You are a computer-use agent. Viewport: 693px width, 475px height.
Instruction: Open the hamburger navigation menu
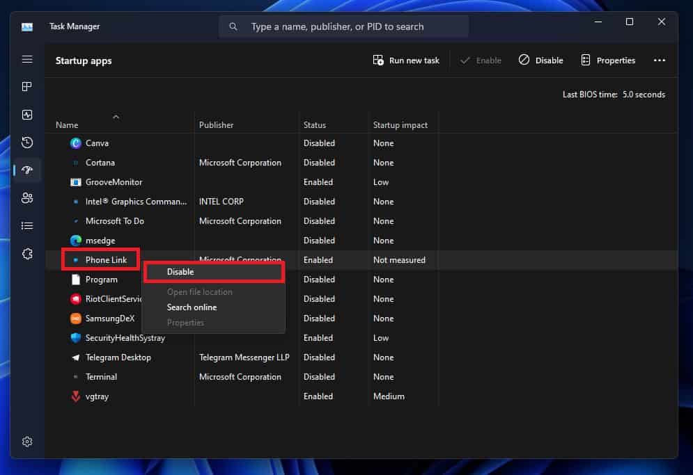[x=27, y=59]
